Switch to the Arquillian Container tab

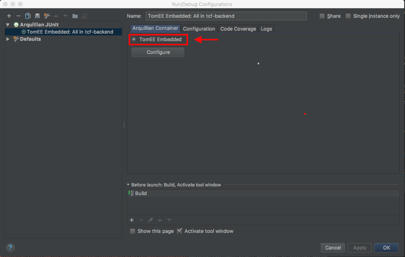pyautogui.click(x=155, y=28)
